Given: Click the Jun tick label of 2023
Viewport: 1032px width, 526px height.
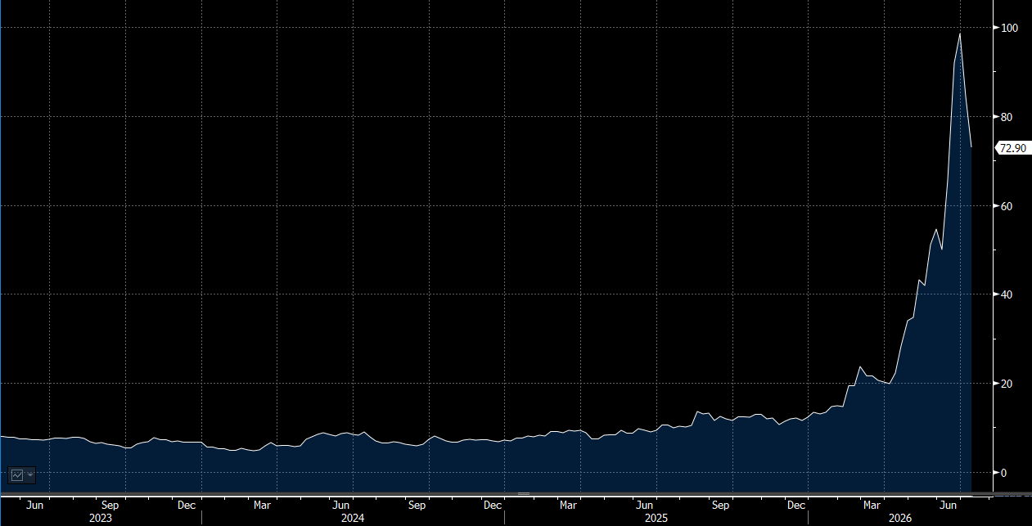Looking at the screenshot, I should (x=35, y=506).
